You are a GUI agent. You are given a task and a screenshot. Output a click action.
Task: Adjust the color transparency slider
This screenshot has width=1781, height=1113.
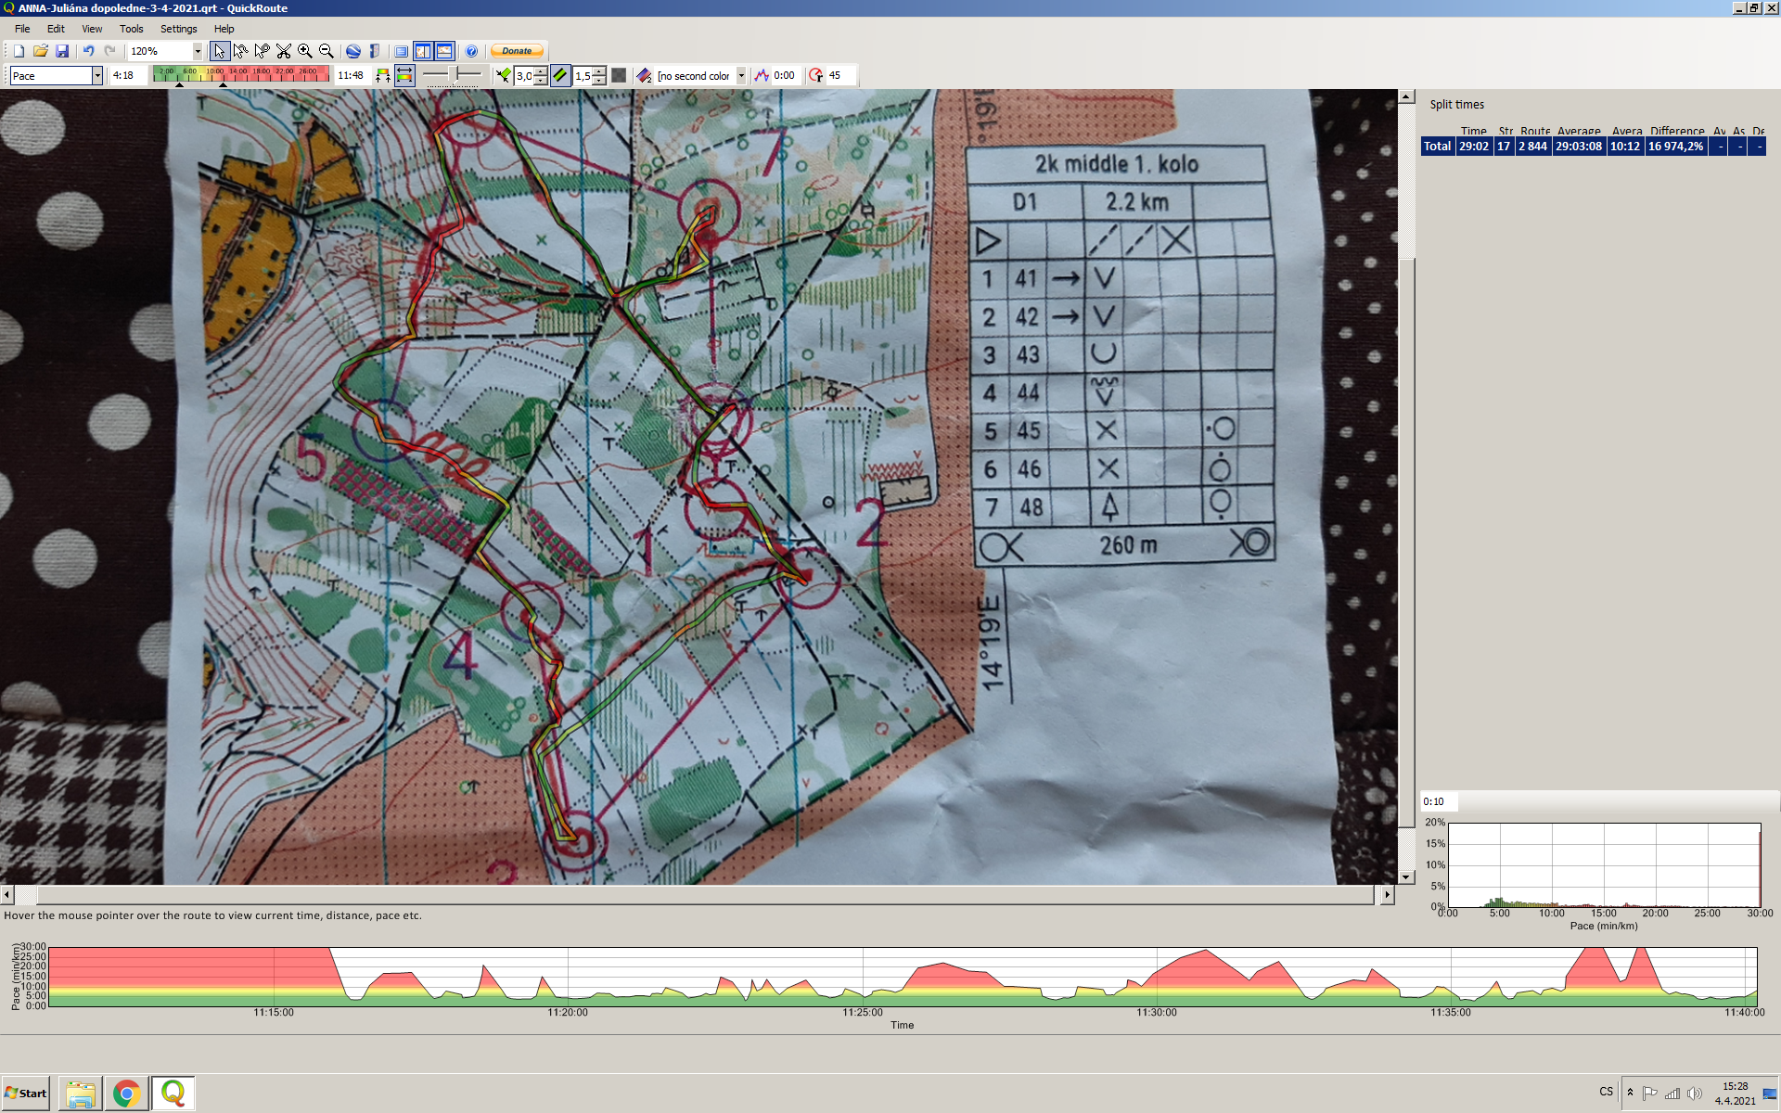pos(453,74)
